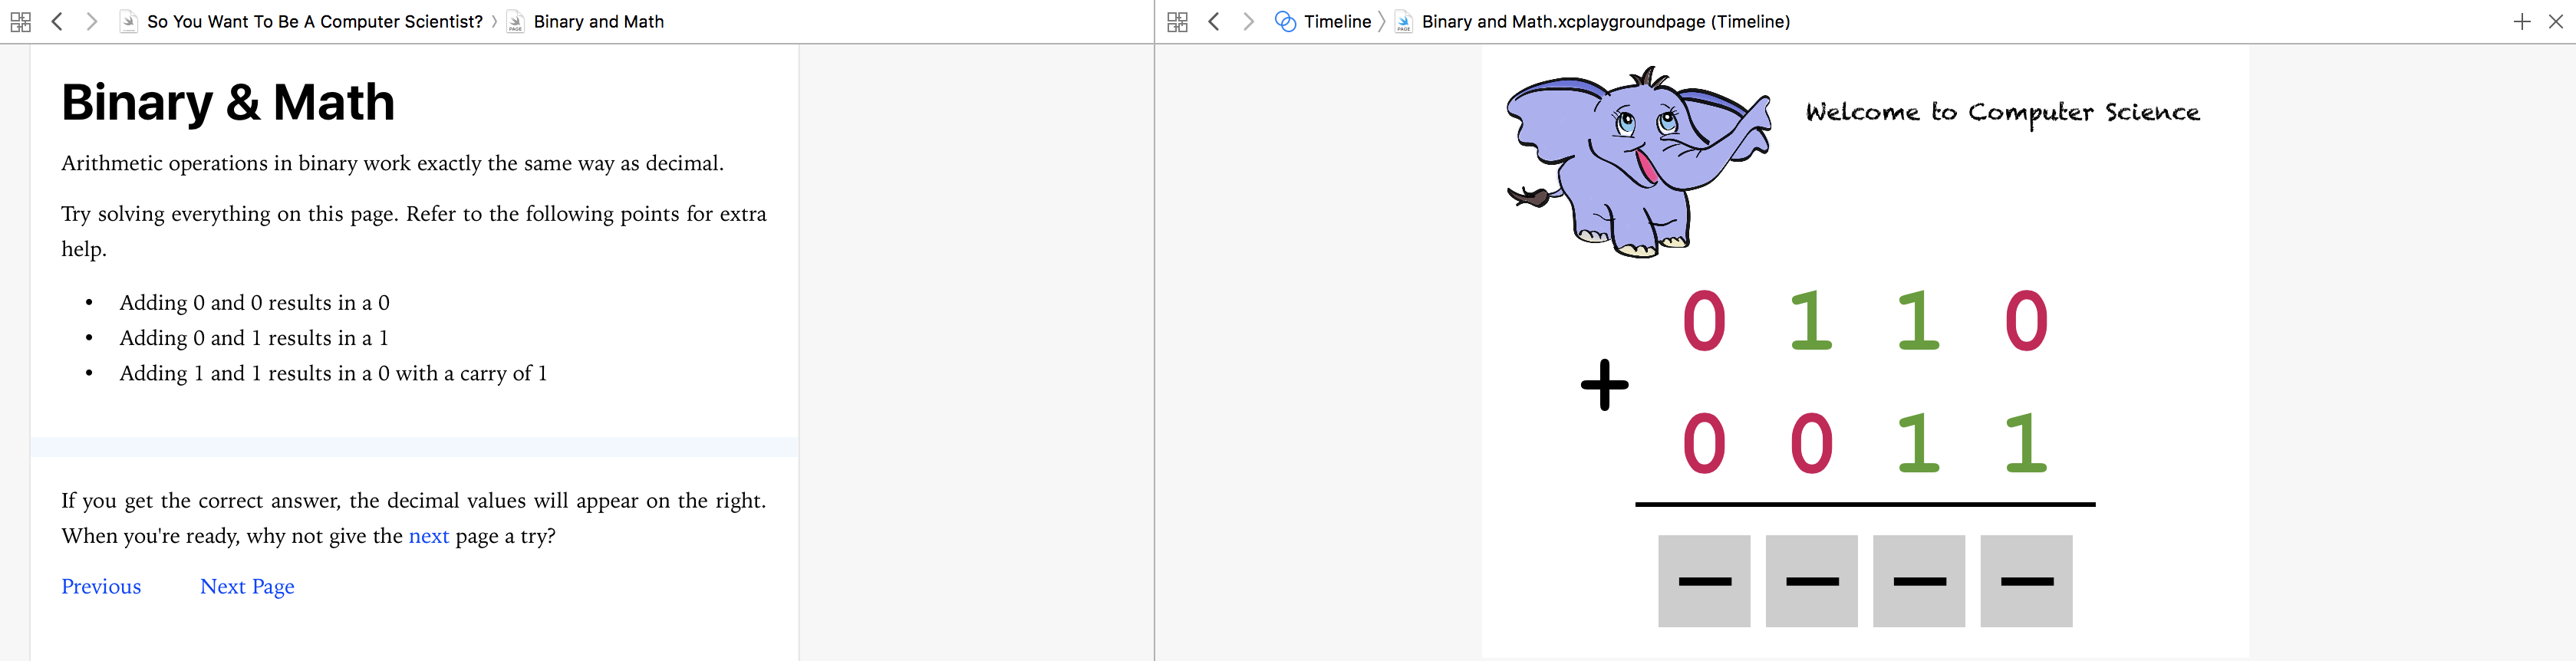Open the 'Binary and Math' breadcrumb on the left
This screenshot has height=661, width=2576.
[x=599, y=21]
